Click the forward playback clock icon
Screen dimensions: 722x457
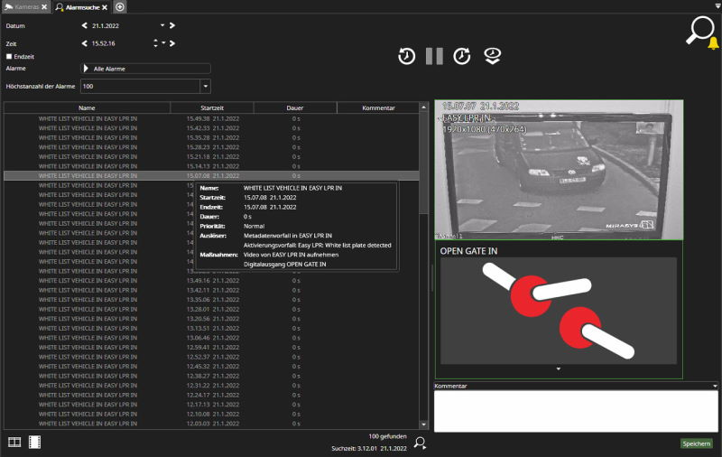[462, 56]
